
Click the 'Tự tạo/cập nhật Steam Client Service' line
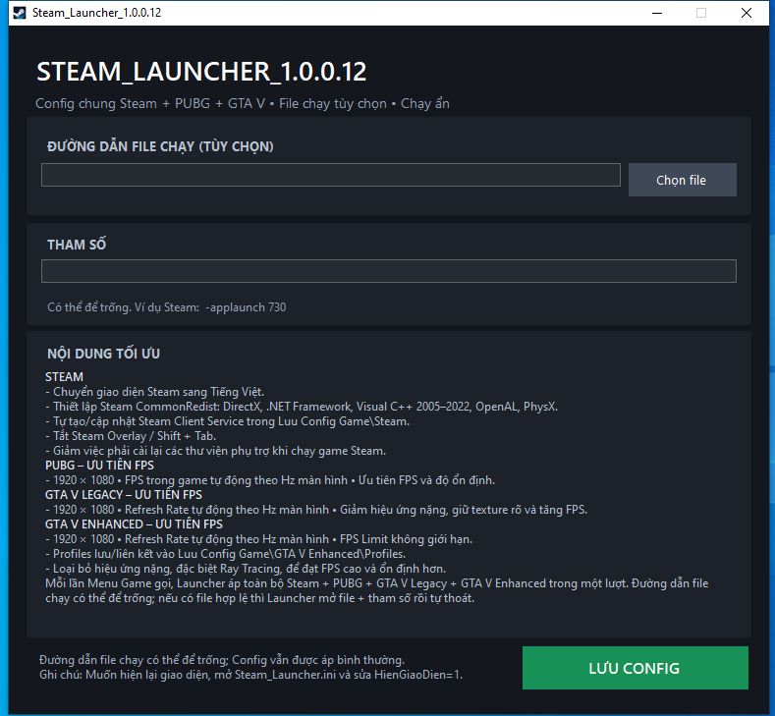(227, 421)
